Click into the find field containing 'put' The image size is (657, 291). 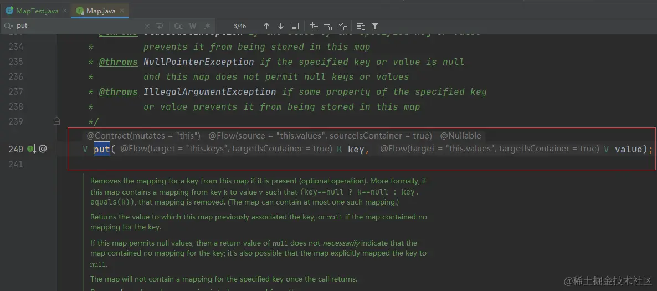(78, 26)
